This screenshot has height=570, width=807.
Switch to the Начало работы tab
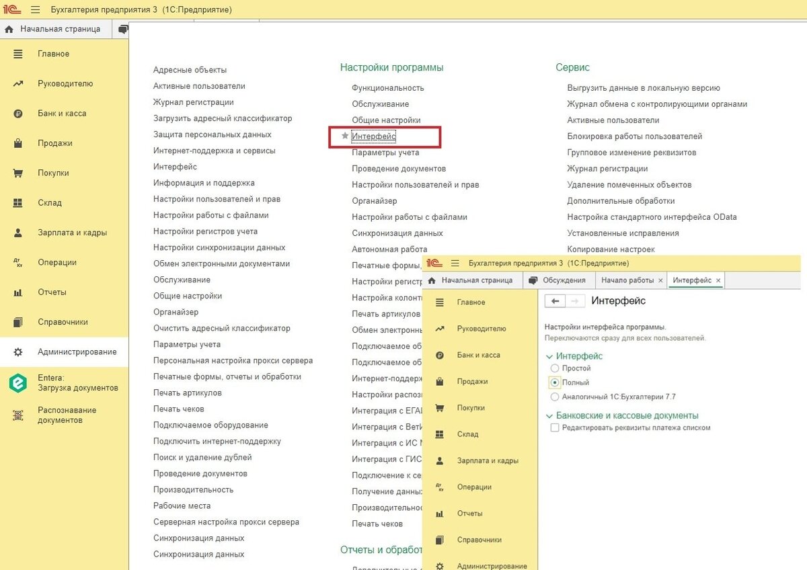627,280
